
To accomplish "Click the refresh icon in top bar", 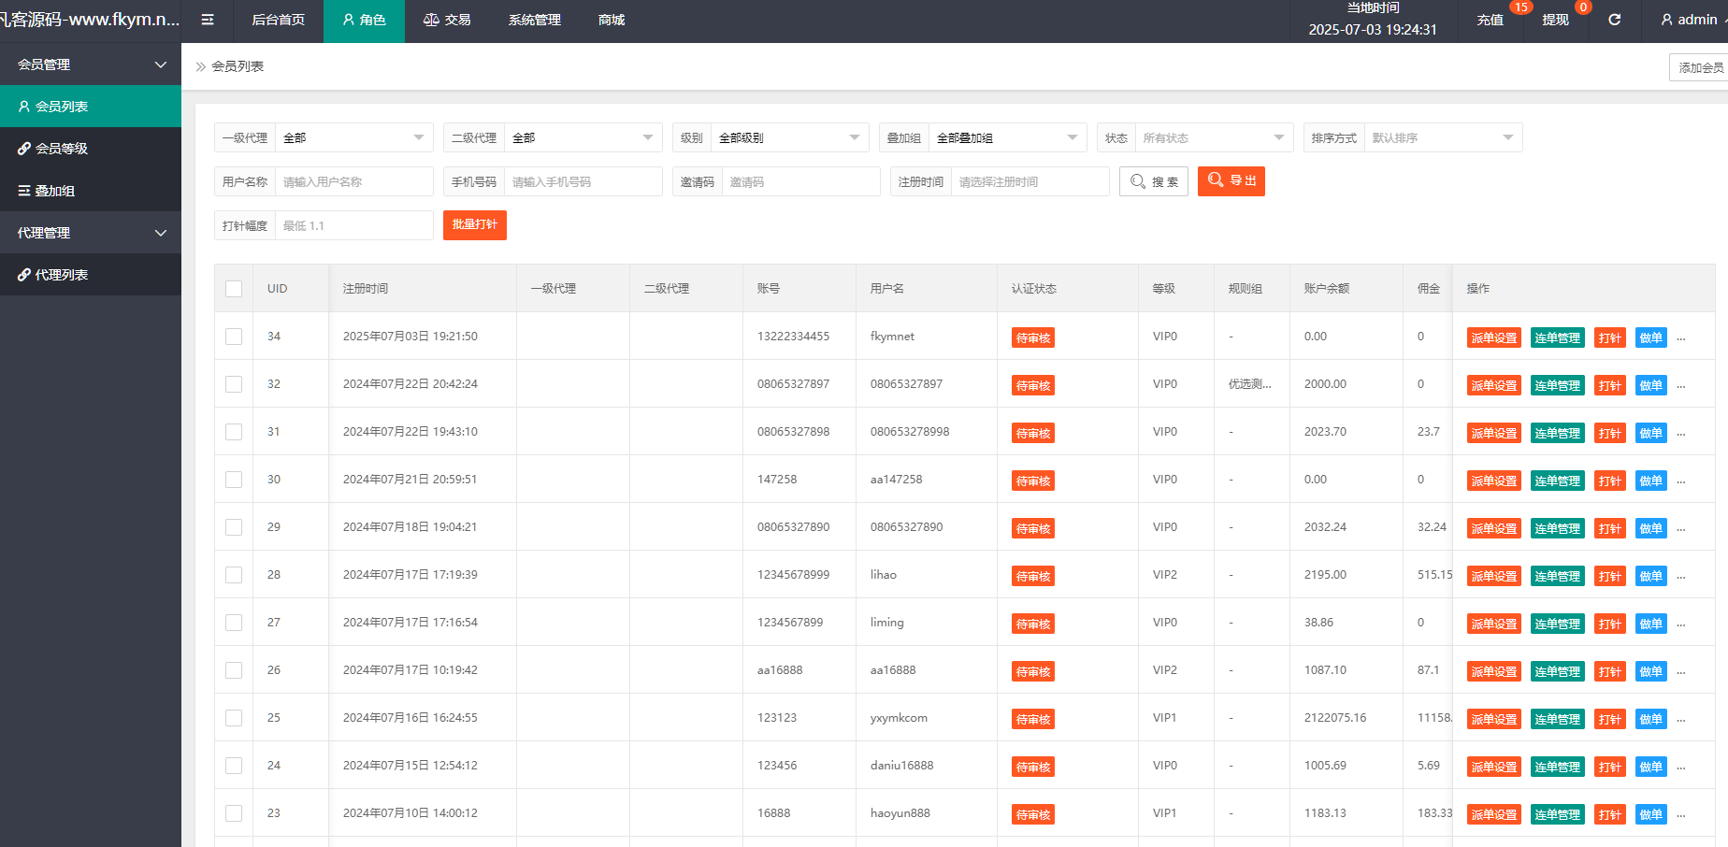I will tap(1614, 20).
